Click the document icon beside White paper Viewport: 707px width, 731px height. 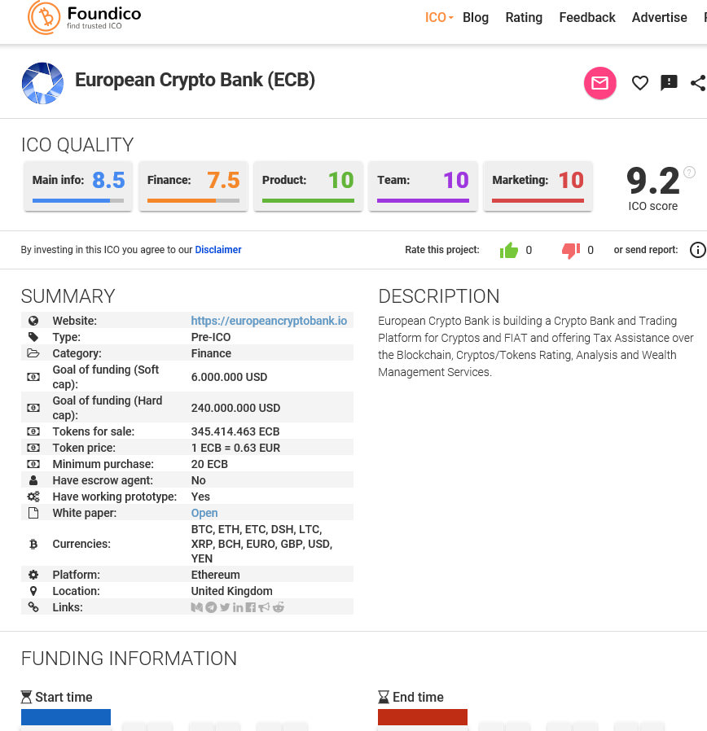[x=33, y=513]
